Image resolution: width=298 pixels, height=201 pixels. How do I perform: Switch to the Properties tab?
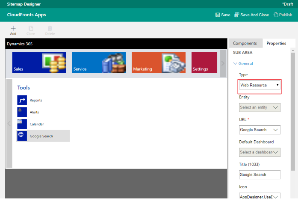coord(276,43)
